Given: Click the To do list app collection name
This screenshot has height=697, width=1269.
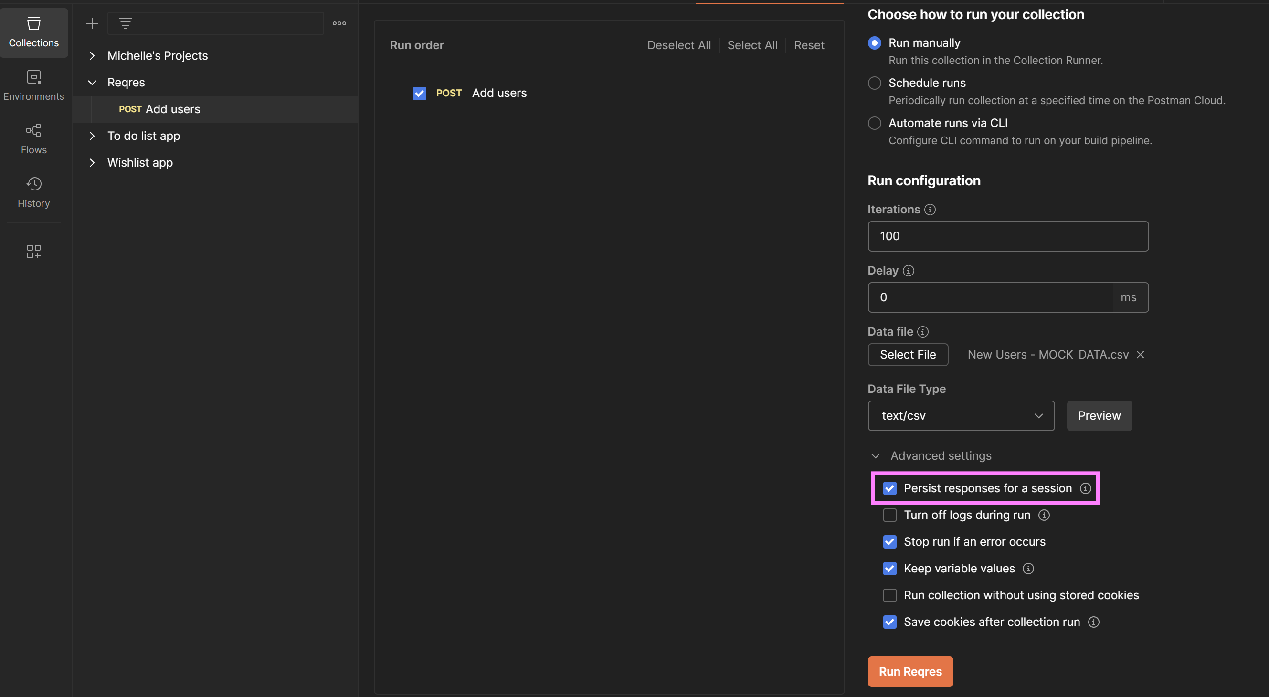Looking at the screenshot, I should pyautogui.click(x=144, y=136).
